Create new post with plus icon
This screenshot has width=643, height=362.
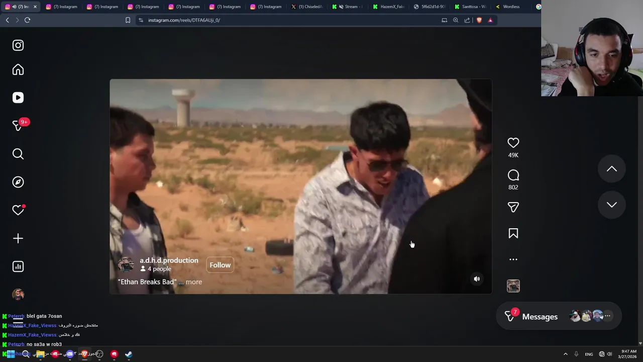pos(18,238)
